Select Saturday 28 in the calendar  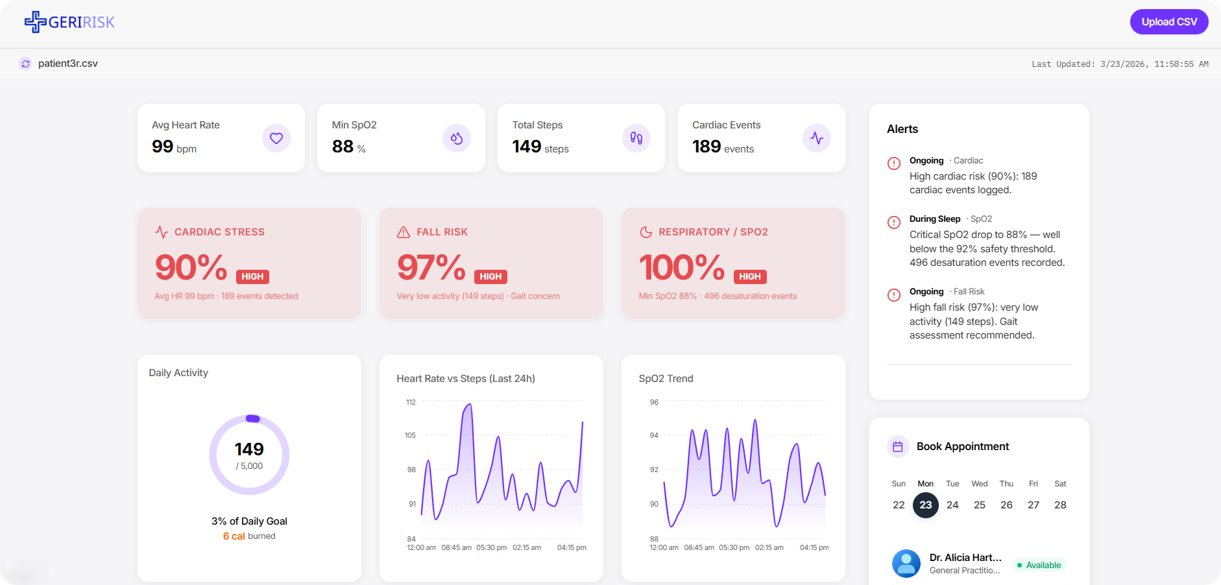[1060, 505]
